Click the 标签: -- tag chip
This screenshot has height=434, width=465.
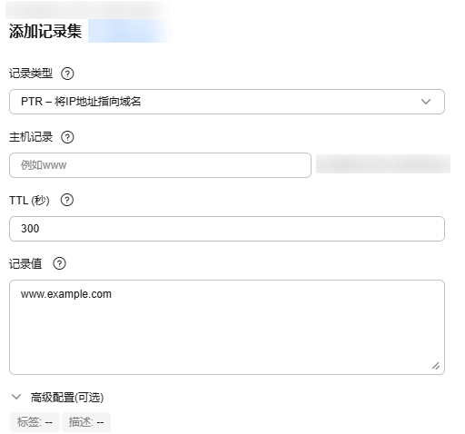click(x=35, y=422)
